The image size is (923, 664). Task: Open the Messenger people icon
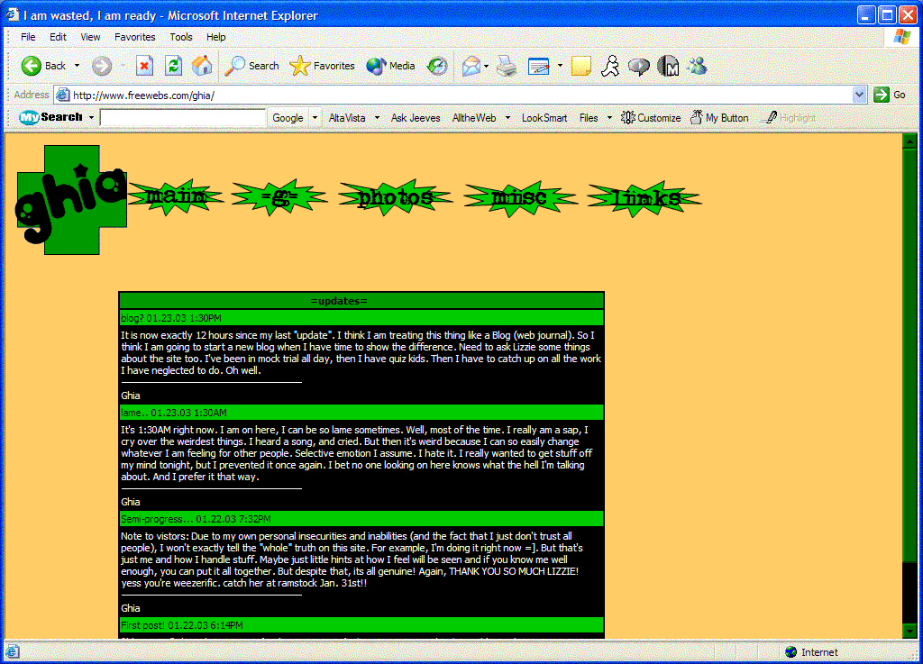(x=698, y=66)
